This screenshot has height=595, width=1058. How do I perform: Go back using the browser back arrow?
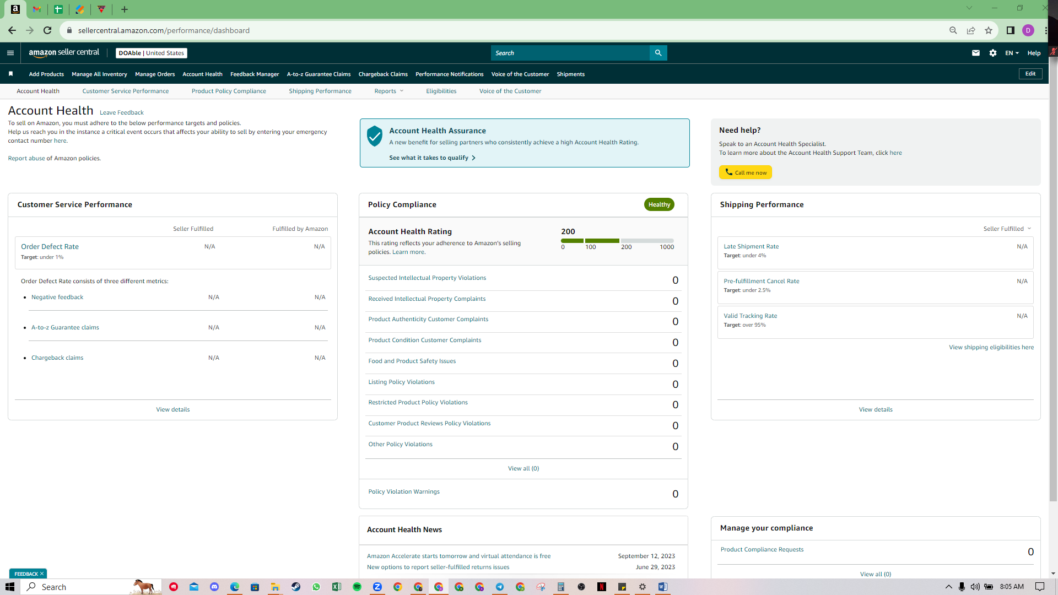coord(12,30)
